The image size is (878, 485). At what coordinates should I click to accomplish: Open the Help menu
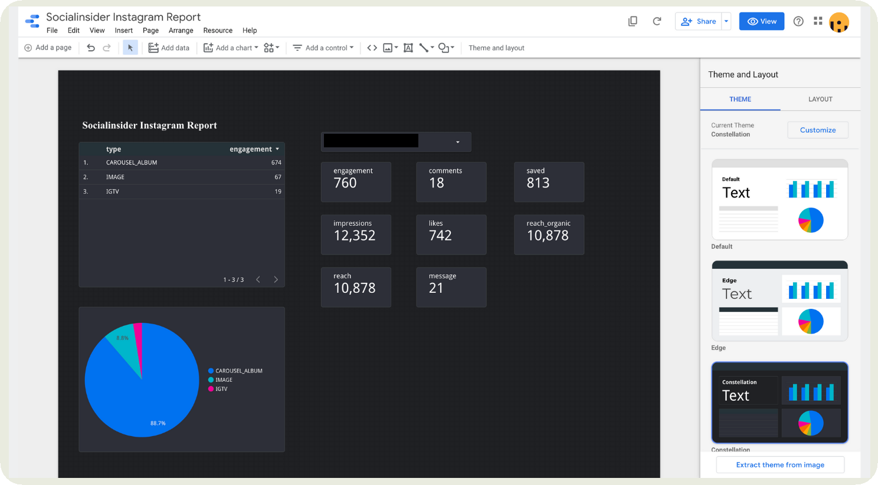point(250,31)
